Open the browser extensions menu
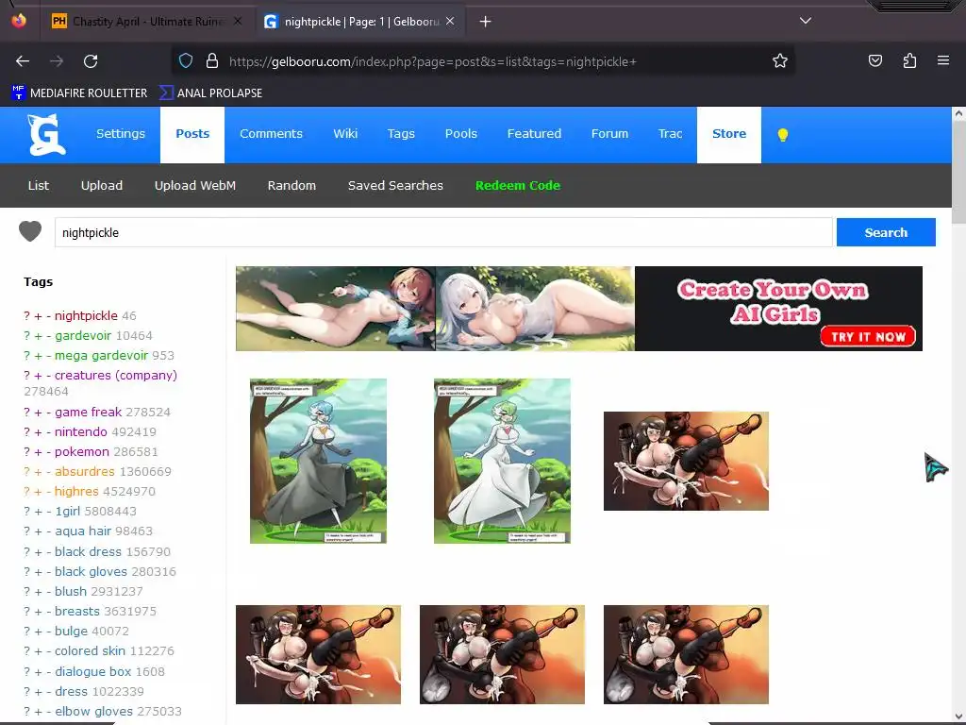This screenshot has width=966, height=725. (909, 60)
